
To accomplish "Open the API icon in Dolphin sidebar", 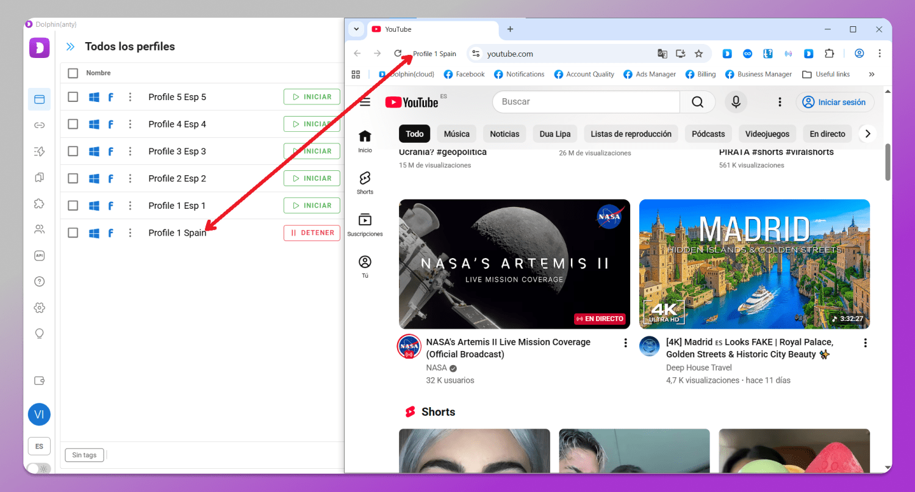I will point(40,256).
